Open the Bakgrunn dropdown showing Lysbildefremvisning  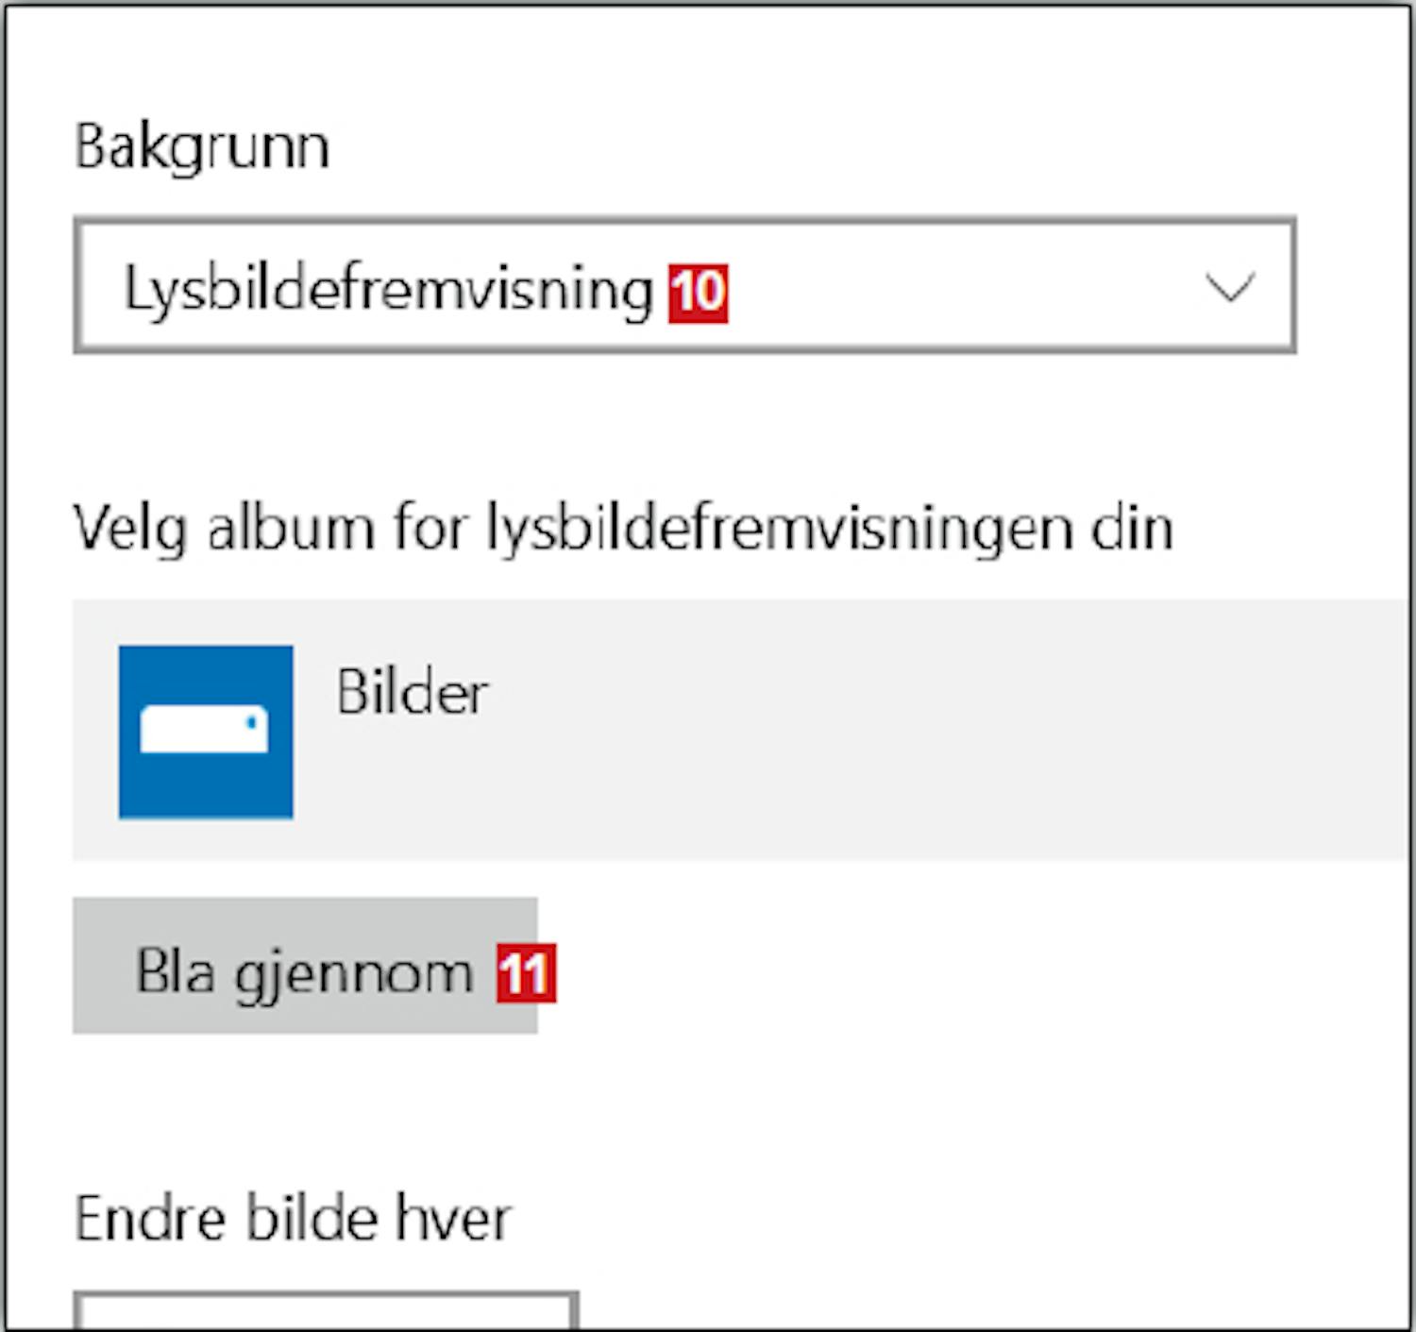(684, 285)
